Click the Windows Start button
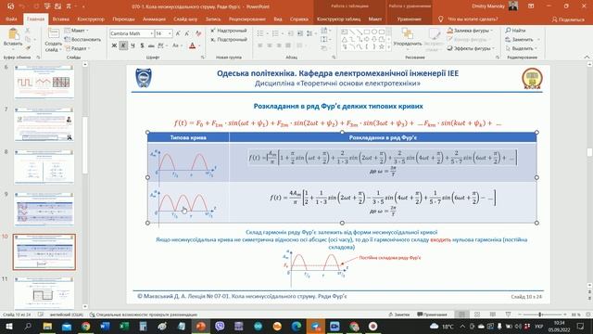Viewport: 593px width, 334px height. [9, 326]
